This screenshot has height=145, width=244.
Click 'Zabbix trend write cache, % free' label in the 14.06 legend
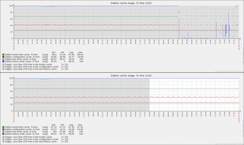pyautogui.click(x=21, y=127)
